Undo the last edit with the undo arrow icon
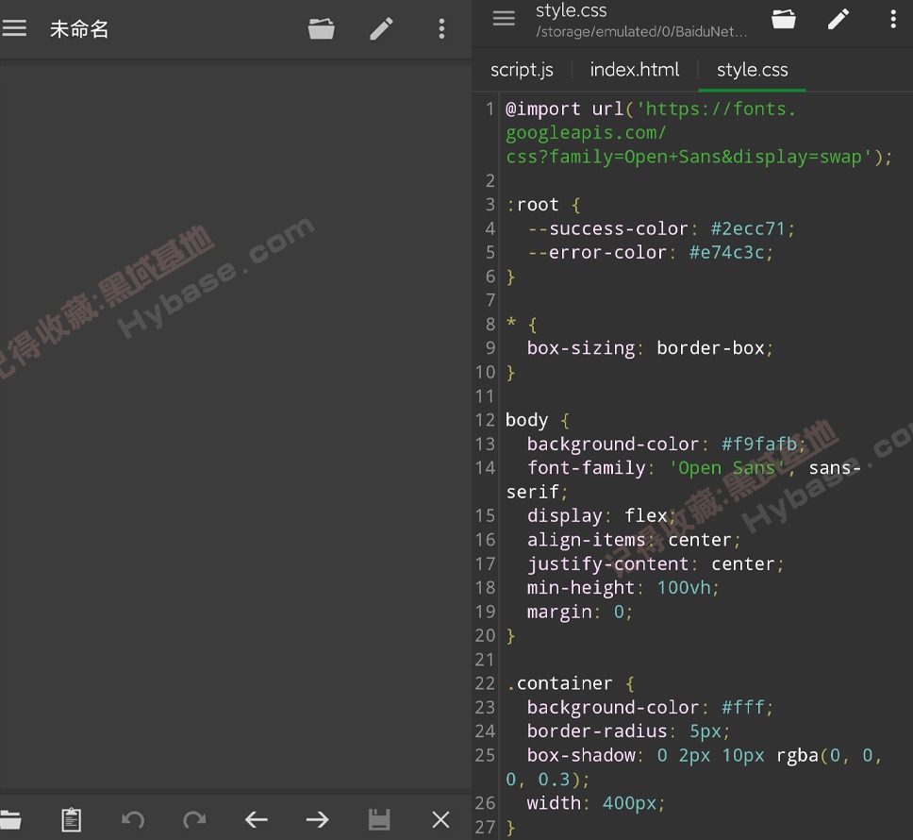Viewport: 913px width, 840px height. tap(133, 819)
